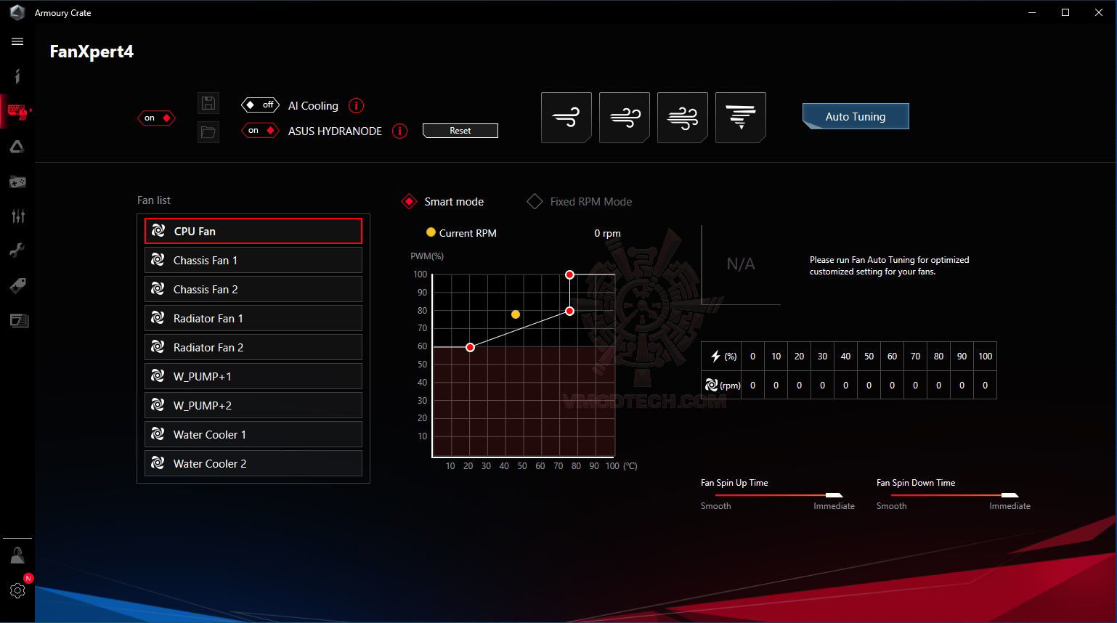This screenshot has width=1117, height=623.
Task: Open the Game Library gamepad icon
Action: click(x=17, y=182)
